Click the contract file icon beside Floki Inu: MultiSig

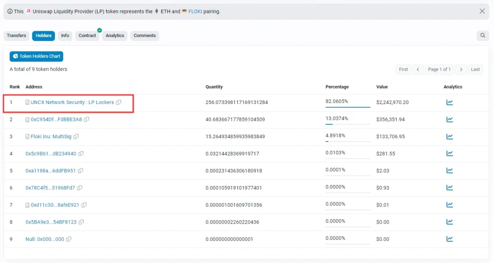27,136
